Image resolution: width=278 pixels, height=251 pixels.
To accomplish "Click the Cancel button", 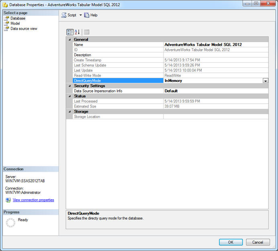I will coord(258,242).
